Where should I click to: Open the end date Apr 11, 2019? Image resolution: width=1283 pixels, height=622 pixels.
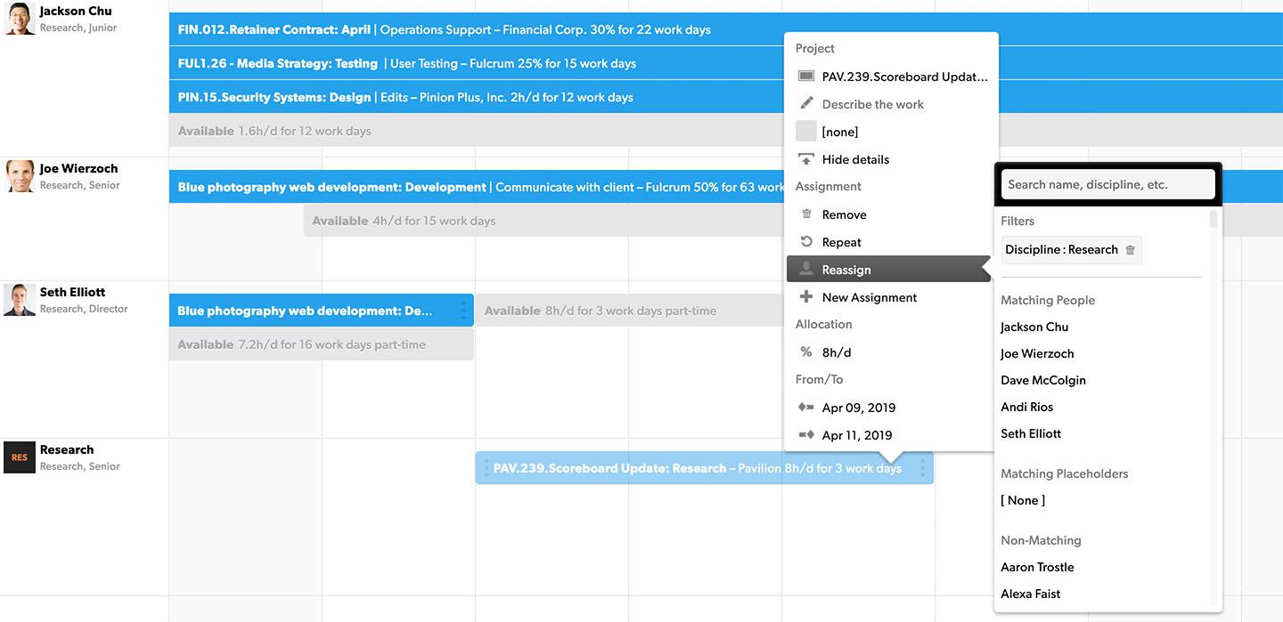click(856, 435)
